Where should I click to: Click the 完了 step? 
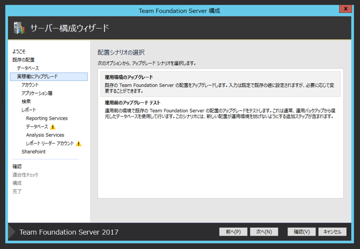pyautogui.click(x=17, y=191)
